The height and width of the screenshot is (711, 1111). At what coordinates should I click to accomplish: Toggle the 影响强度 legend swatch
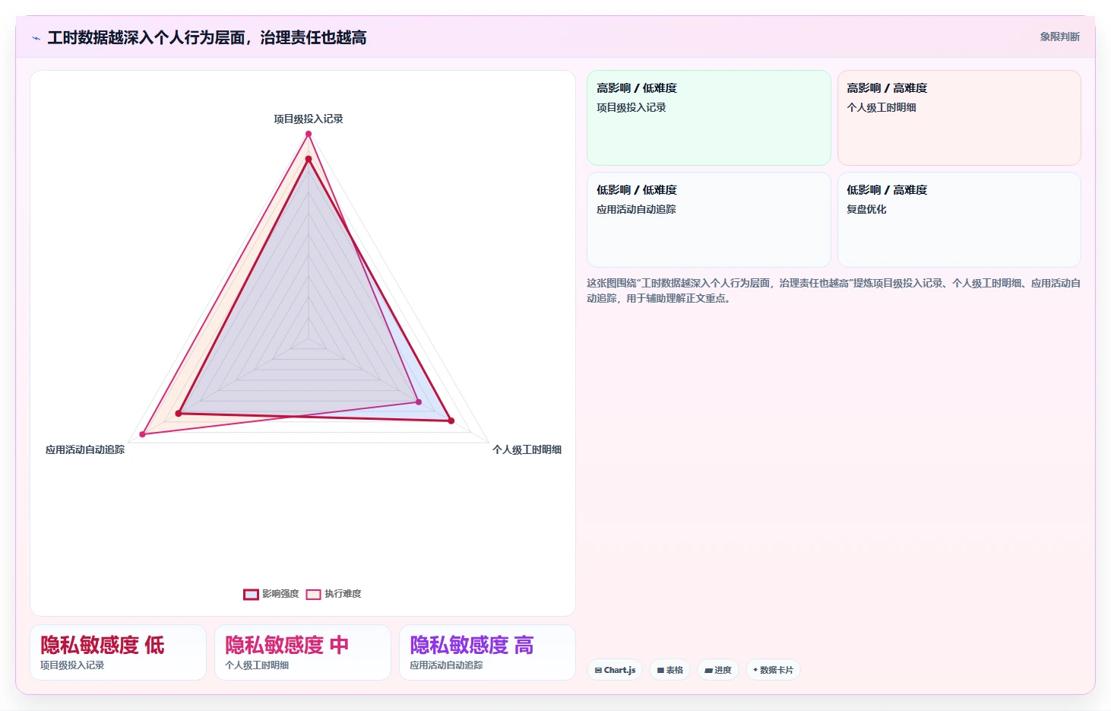pos(251,595)
